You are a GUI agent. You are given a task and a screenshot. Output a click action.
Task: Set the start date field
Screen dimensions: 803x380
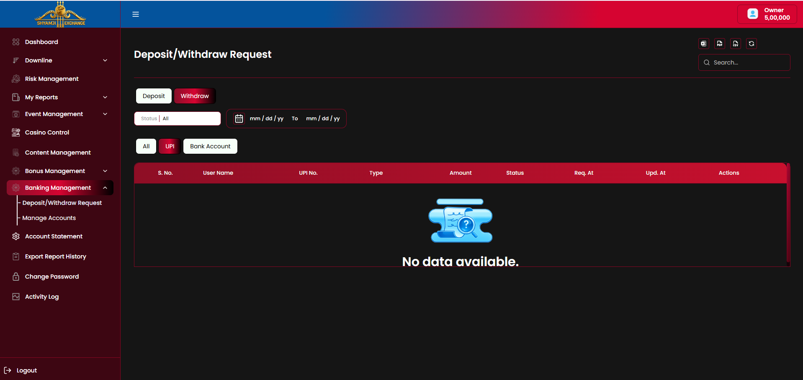(267, 119)
